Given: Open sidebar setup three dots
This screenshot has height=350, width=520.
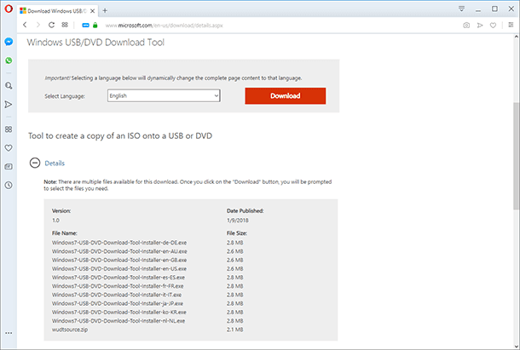Looking at the screenshot, I should tap(9, 333).
